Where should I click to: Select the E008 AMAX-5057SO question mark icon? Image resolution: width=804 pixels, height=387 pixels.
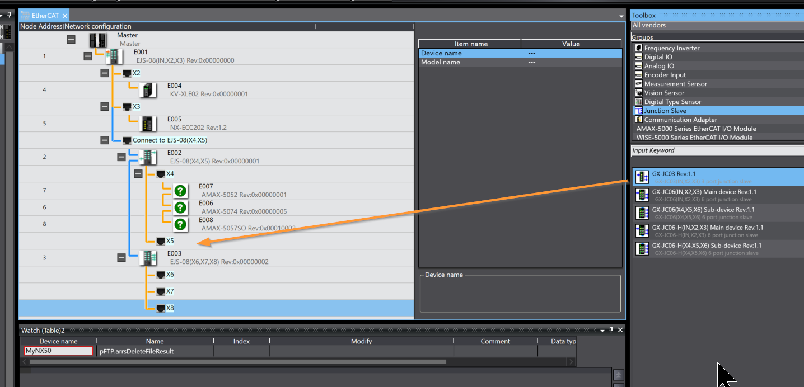click(180, 224)
